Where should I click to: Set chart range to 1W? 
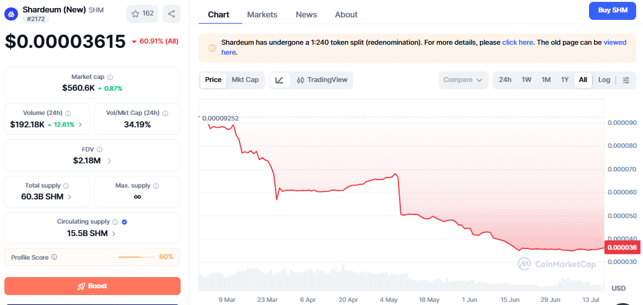tap(526, 80)
